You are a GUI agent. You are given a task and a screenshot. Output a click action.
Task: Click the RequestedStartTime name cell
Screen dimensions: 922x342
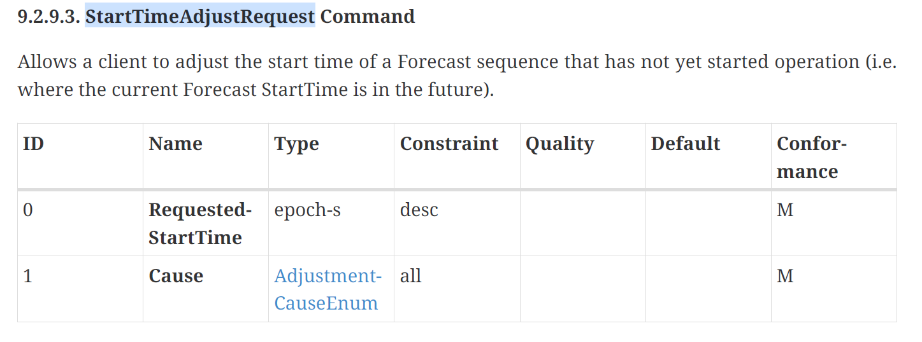(200, 223)
